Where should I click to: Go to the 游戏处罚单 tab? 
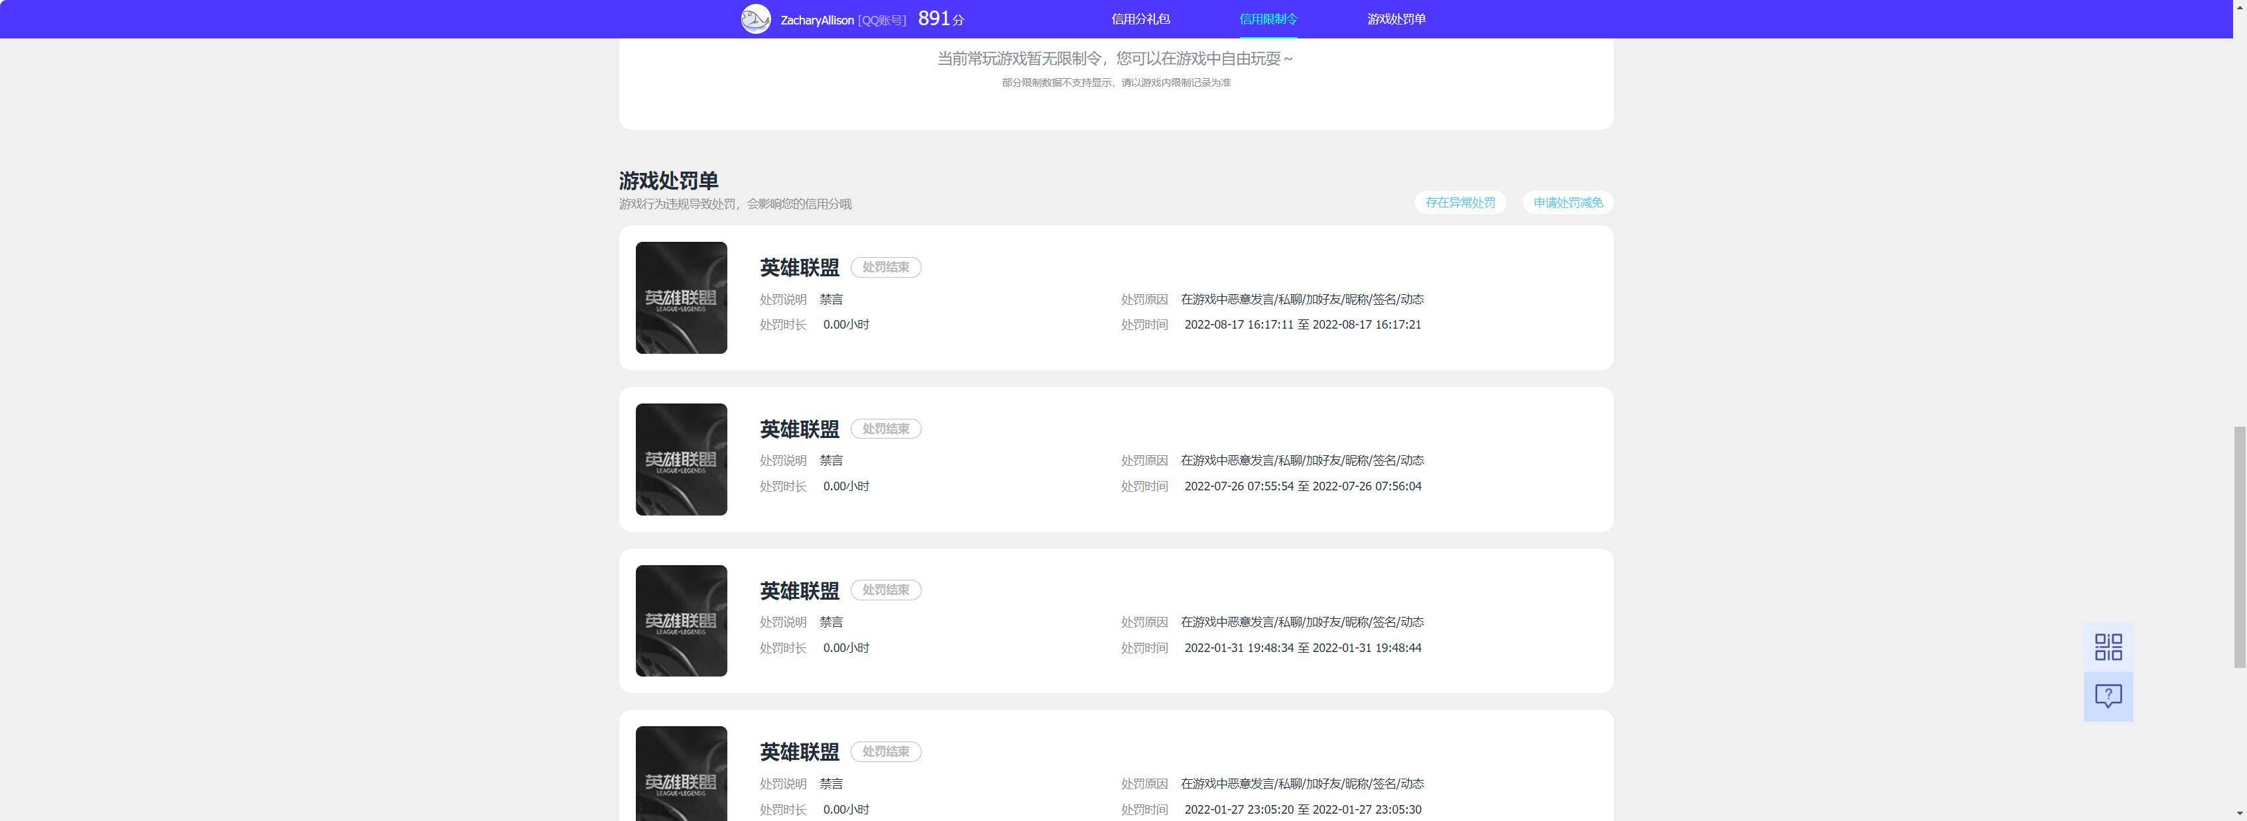tap(1396, 19)
